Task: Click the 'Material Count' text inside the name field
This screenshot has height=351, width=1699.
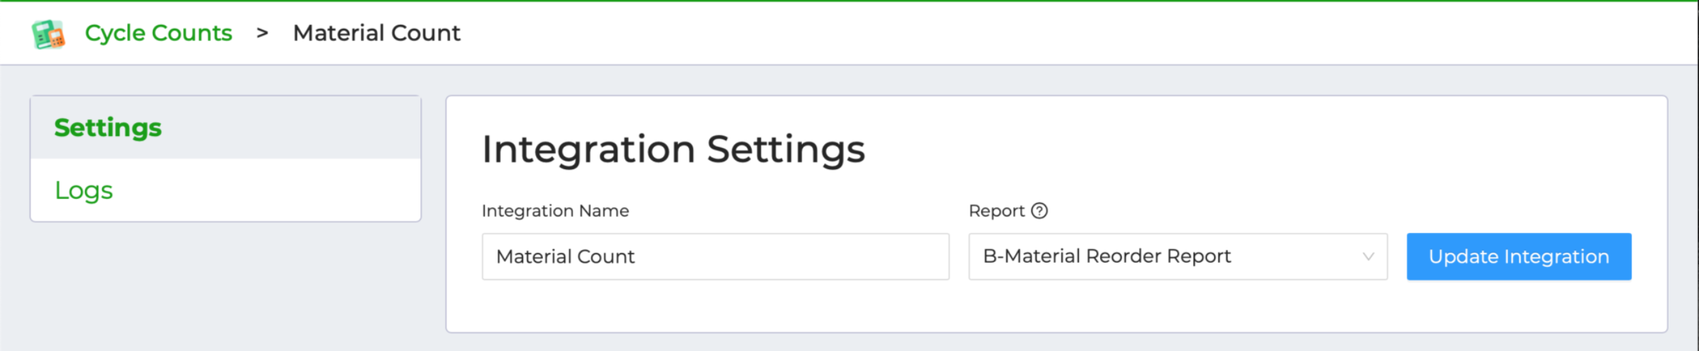Action: pyautogui.click(x=566, y=256)
